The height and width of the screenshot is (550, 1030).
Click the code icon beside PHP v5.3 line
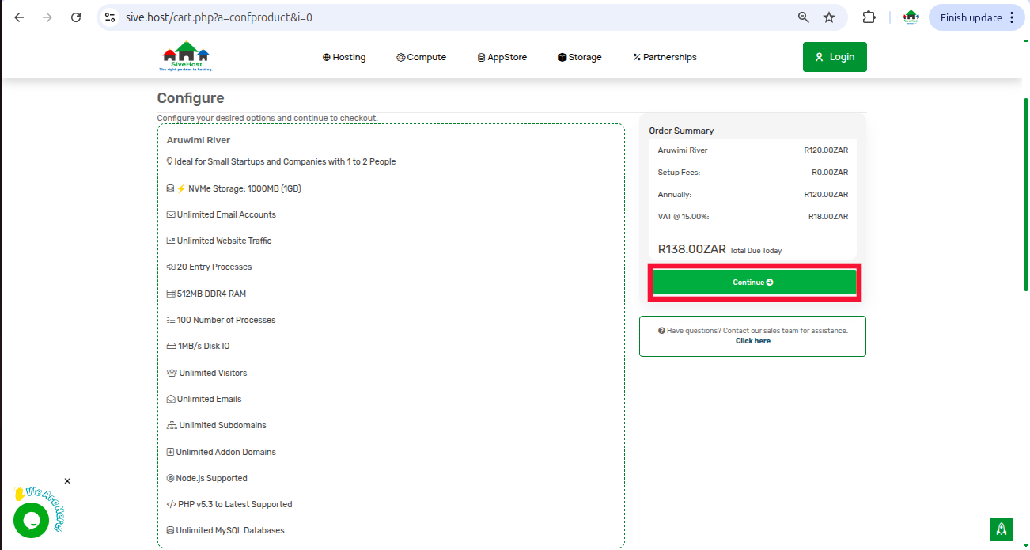click(171, 504)
